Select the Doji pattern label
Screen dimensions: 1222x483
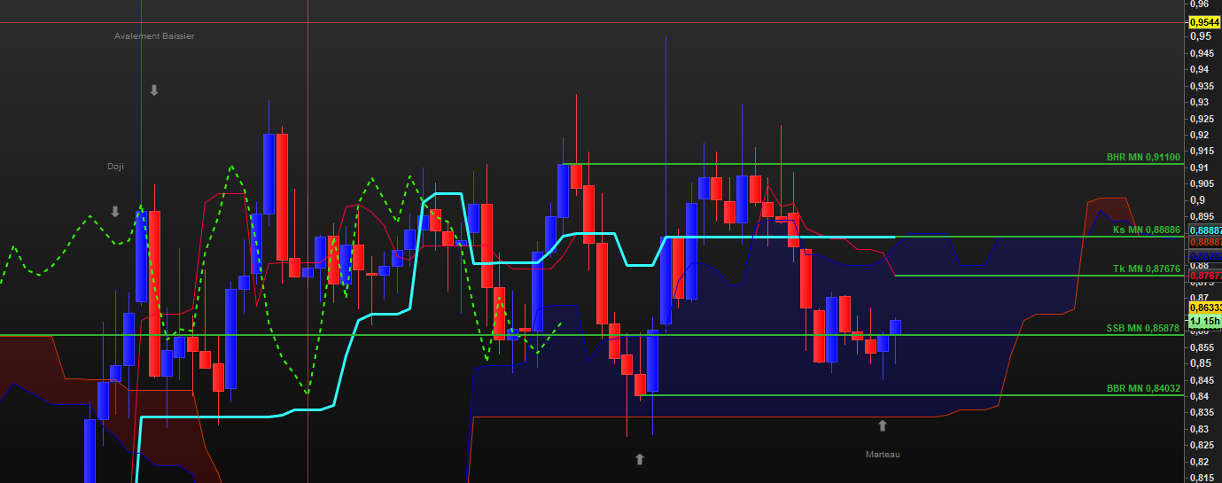115,167
